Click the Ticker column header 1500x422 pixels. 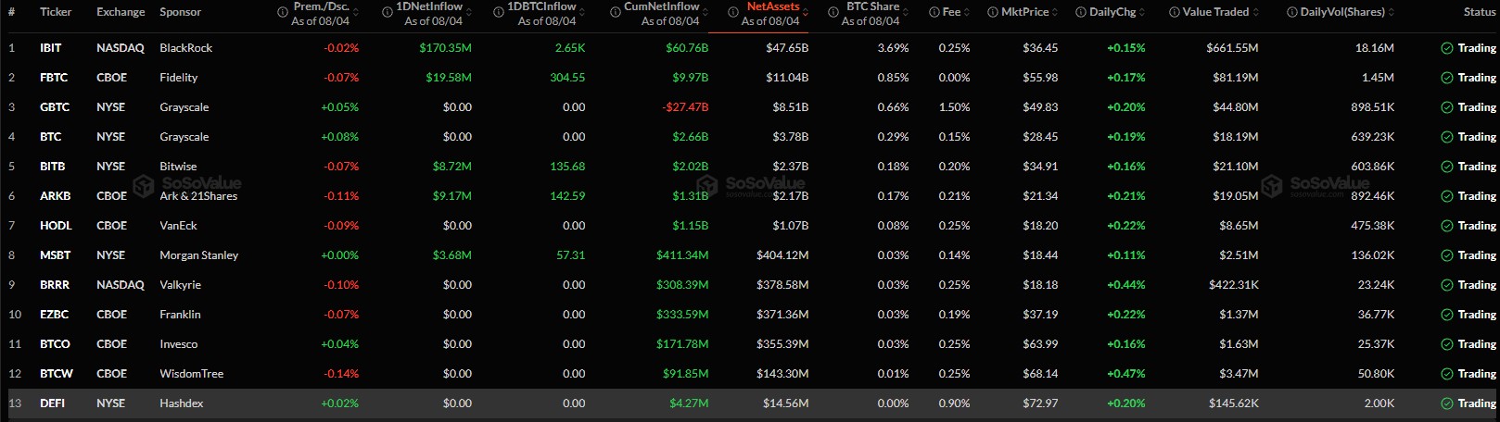tap(56, 12)
